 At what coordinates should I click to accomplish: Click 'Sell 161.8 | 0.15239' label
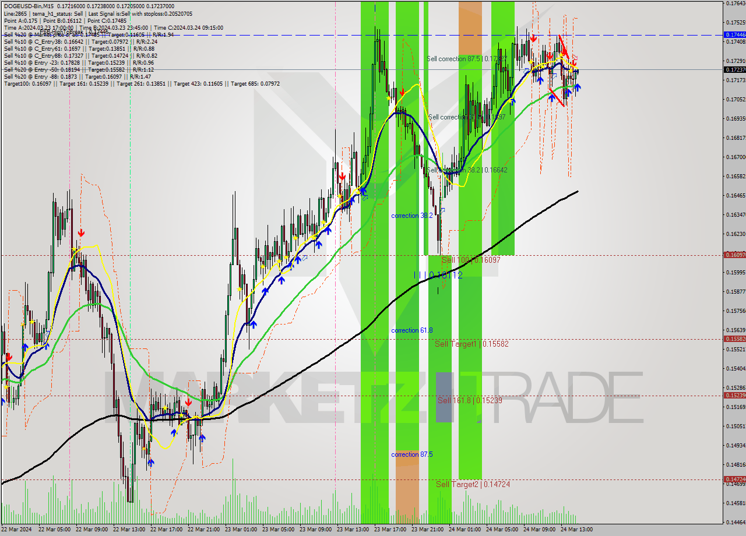[x=470, y=400]
